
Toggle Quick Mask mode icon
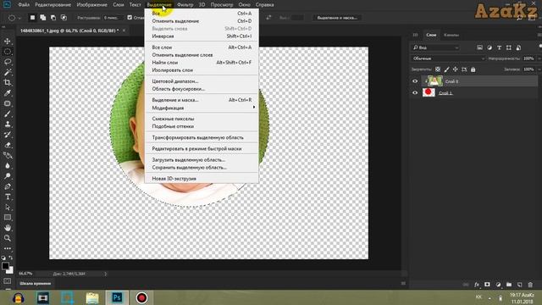tap(8, 281)
